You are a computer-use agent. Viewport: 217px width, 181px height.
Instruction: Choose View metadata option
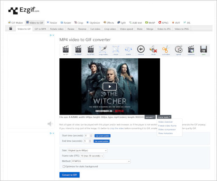tap(165, 133)
